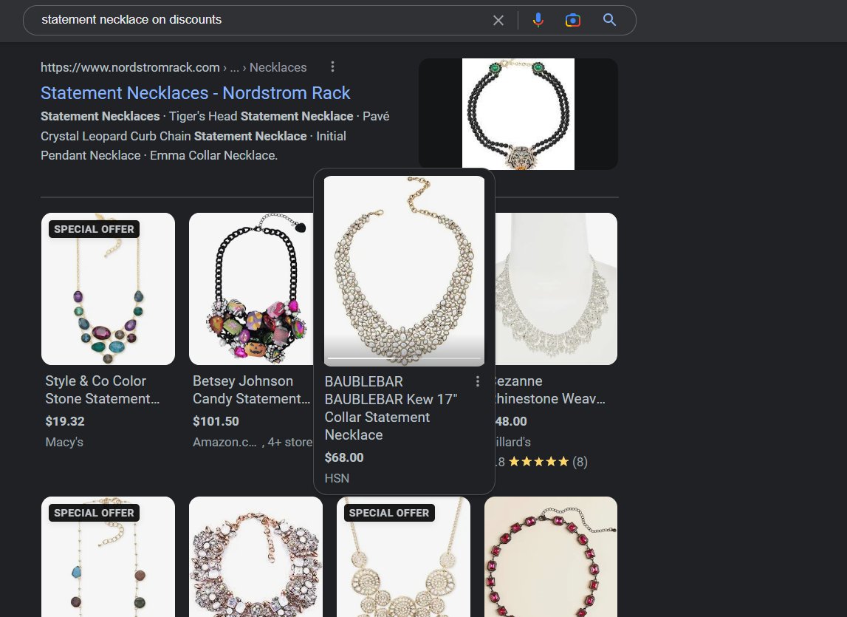Open Style & Co Color Stone Statement title
This screenshot has width=847, height=617.
pos(103,390)
